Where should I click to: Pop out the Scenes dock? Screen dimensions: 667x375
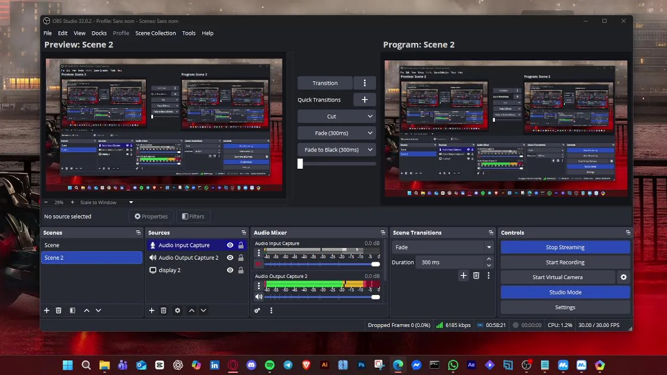tap(138, 233)
